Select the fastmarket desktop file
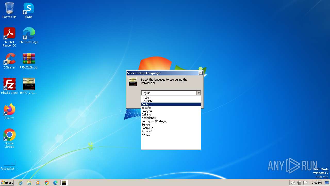Screen dimensions: 330x186 (9, 165)
